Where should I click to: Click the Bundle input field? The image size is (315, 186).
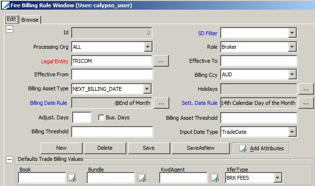pos(111,178)
